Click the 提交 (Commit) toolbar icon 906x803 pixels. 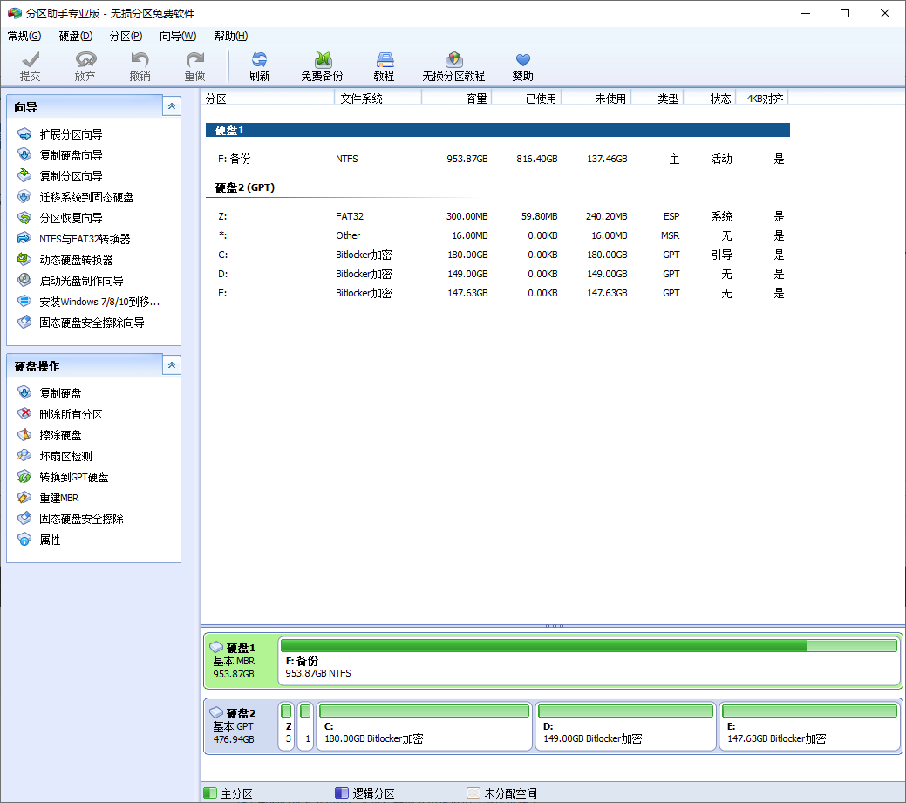pyautogui.click(x=31, y=65)
